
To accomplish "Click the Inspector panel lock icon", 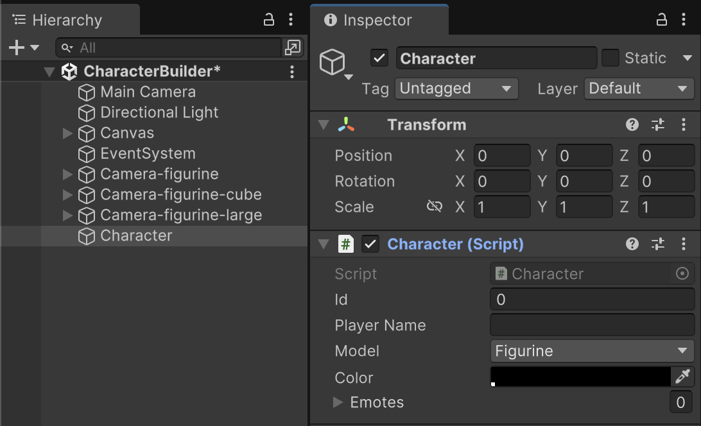I will [x=662, y=20].
